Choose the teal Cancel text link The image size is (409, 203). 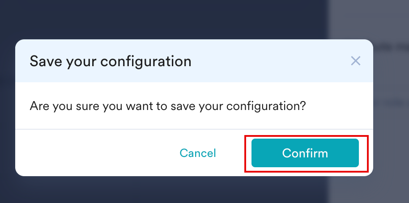[198, 153]
